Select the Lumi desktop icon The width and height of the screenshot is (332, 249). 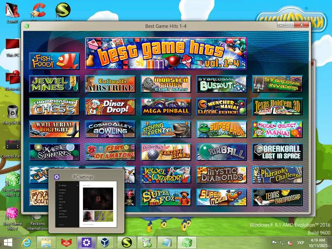12,13
